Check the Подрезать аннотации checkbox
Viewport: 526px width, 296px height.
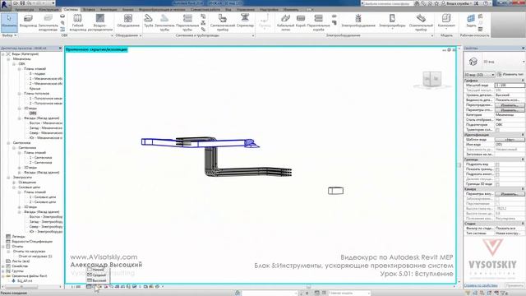coord(497,174)
